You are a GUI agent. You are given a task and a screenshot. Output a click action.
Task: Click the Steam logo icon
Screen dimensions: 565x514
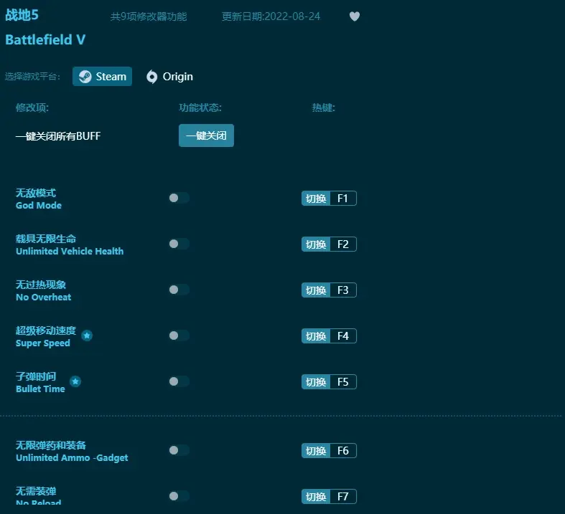point(85,77)
